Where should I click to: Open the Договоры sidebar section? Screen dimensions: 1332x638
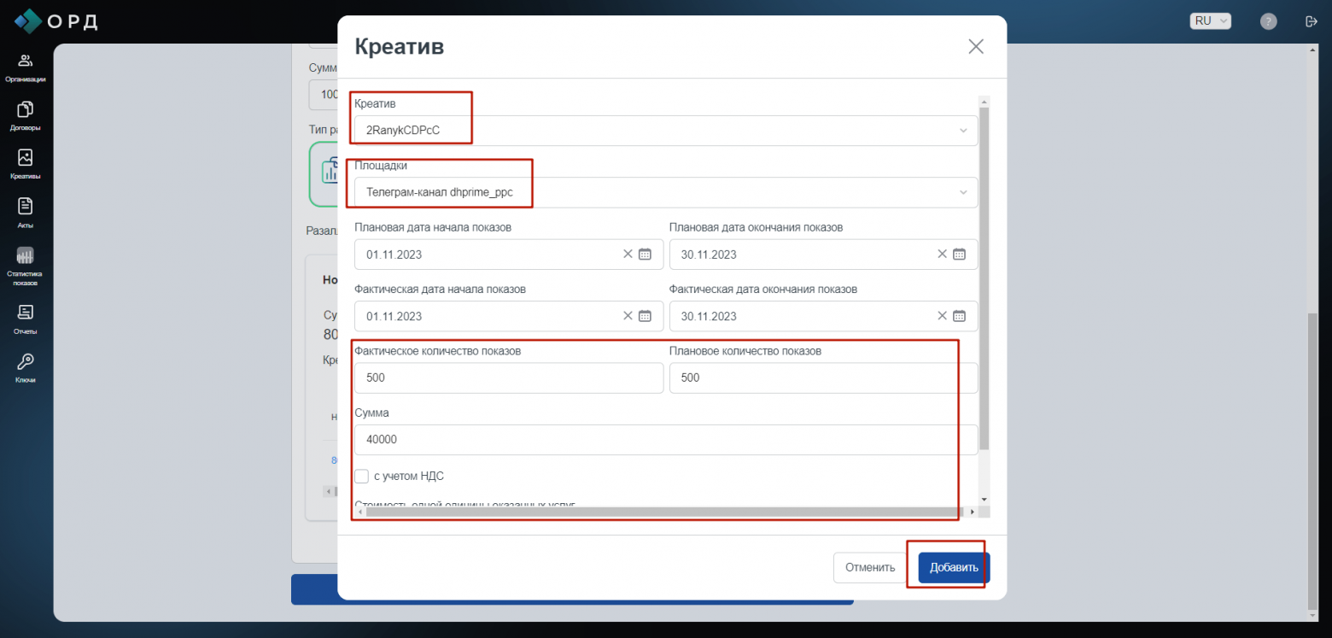pos(25,116)
